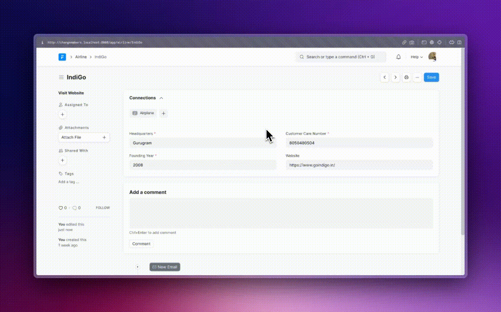Click the browser URL address bar
The width and height of the screenshot is (501, 312).
pos(95,42)
